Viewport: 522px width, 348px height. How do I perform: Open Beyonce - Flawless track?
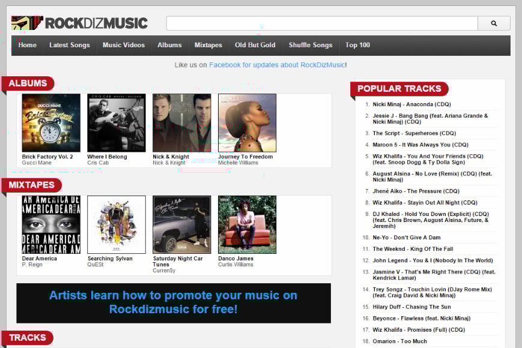422,319
